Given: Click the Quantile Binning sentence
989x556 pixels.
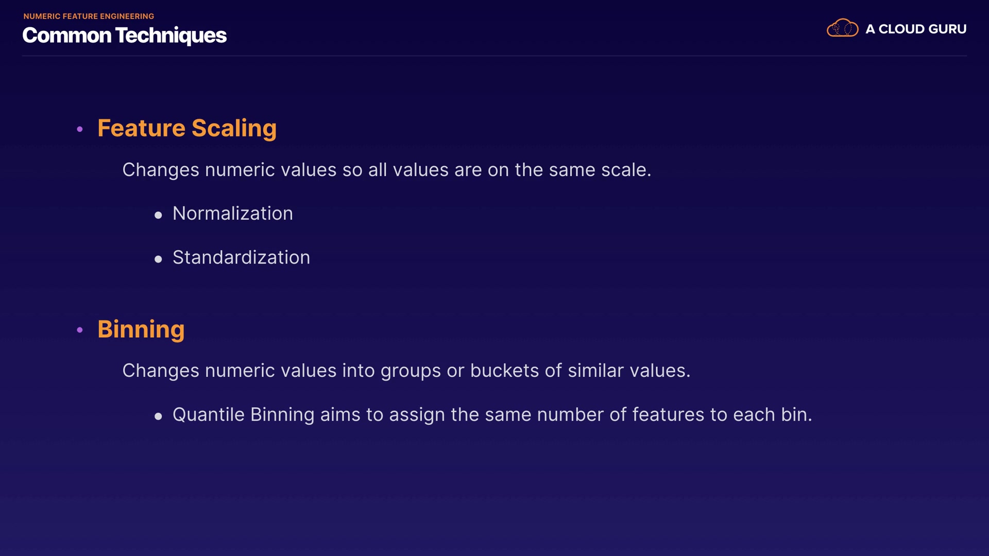Looking at the screenshot, I should point(492,415).
